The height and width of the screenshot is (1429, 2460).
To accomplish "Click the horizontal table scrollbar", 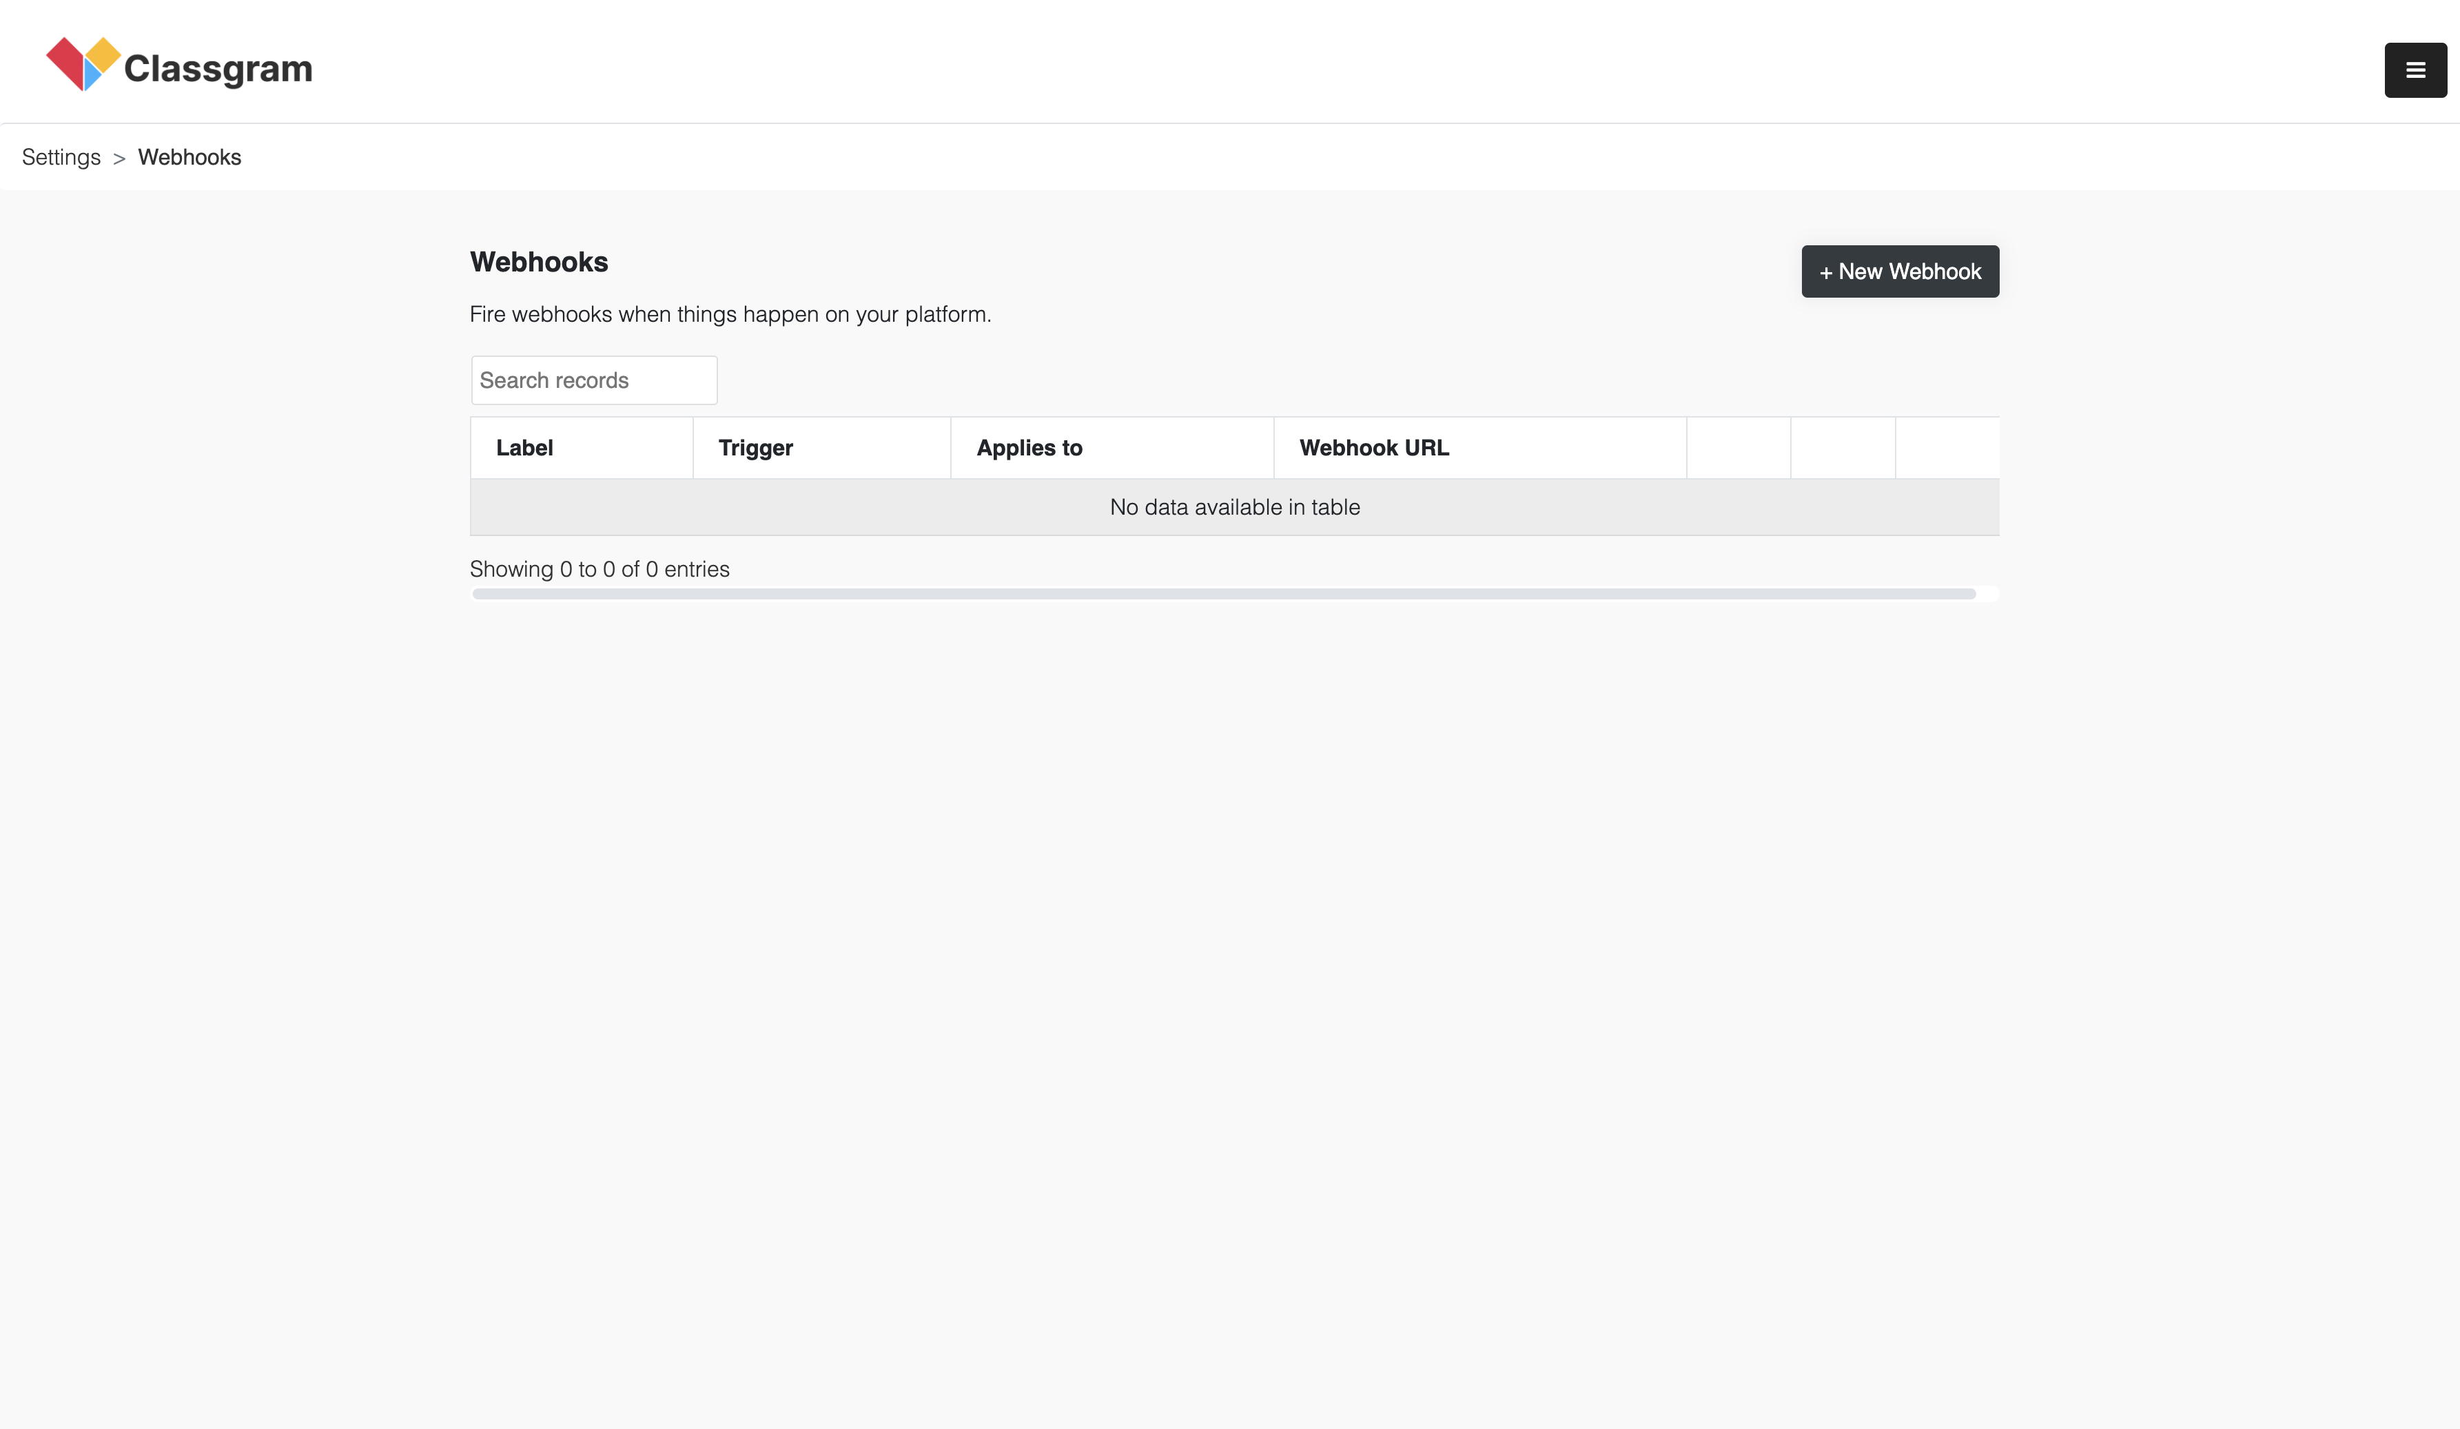I will point(1223,593).
